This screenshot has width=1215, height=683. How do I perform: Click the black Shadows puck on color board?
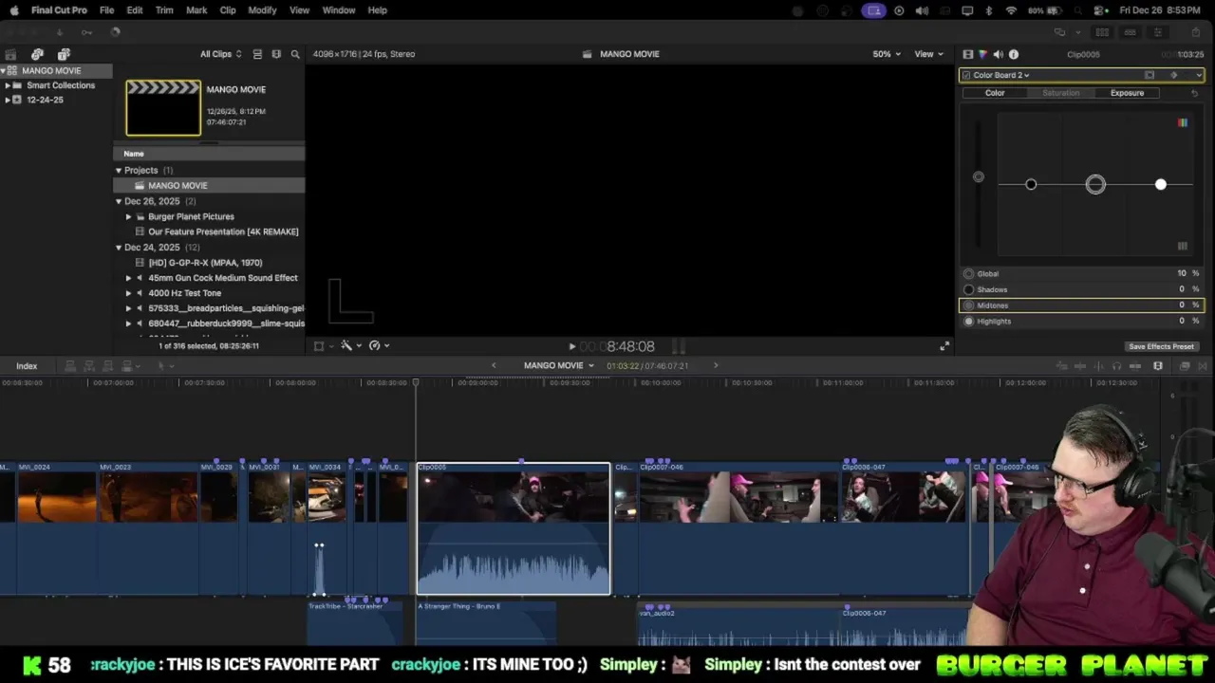pyautogui.click(x=1031, y=184)
